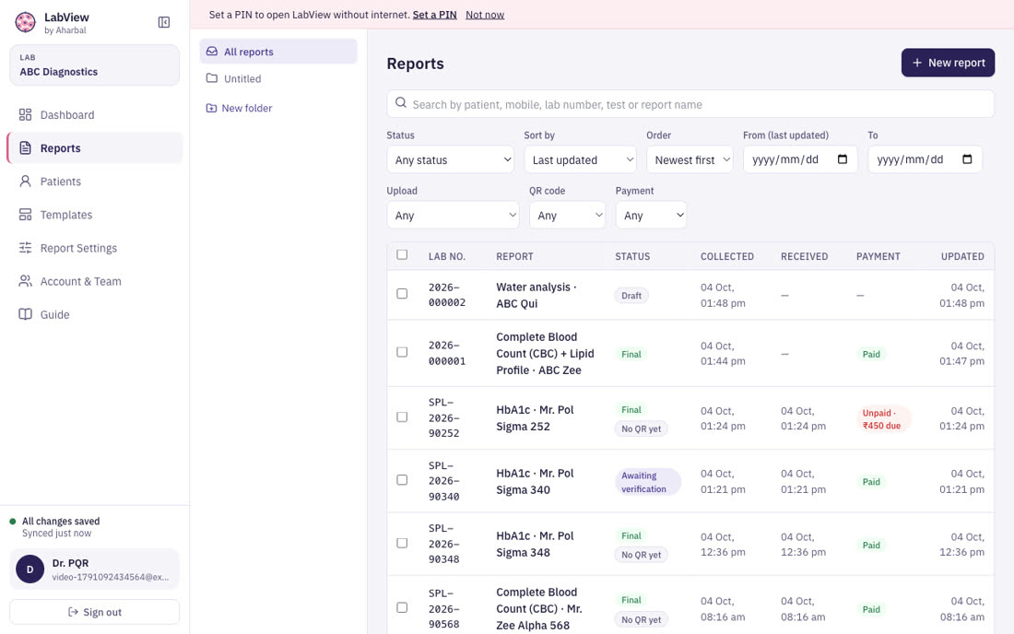Click the Templates layout icon

pos(25,215)
